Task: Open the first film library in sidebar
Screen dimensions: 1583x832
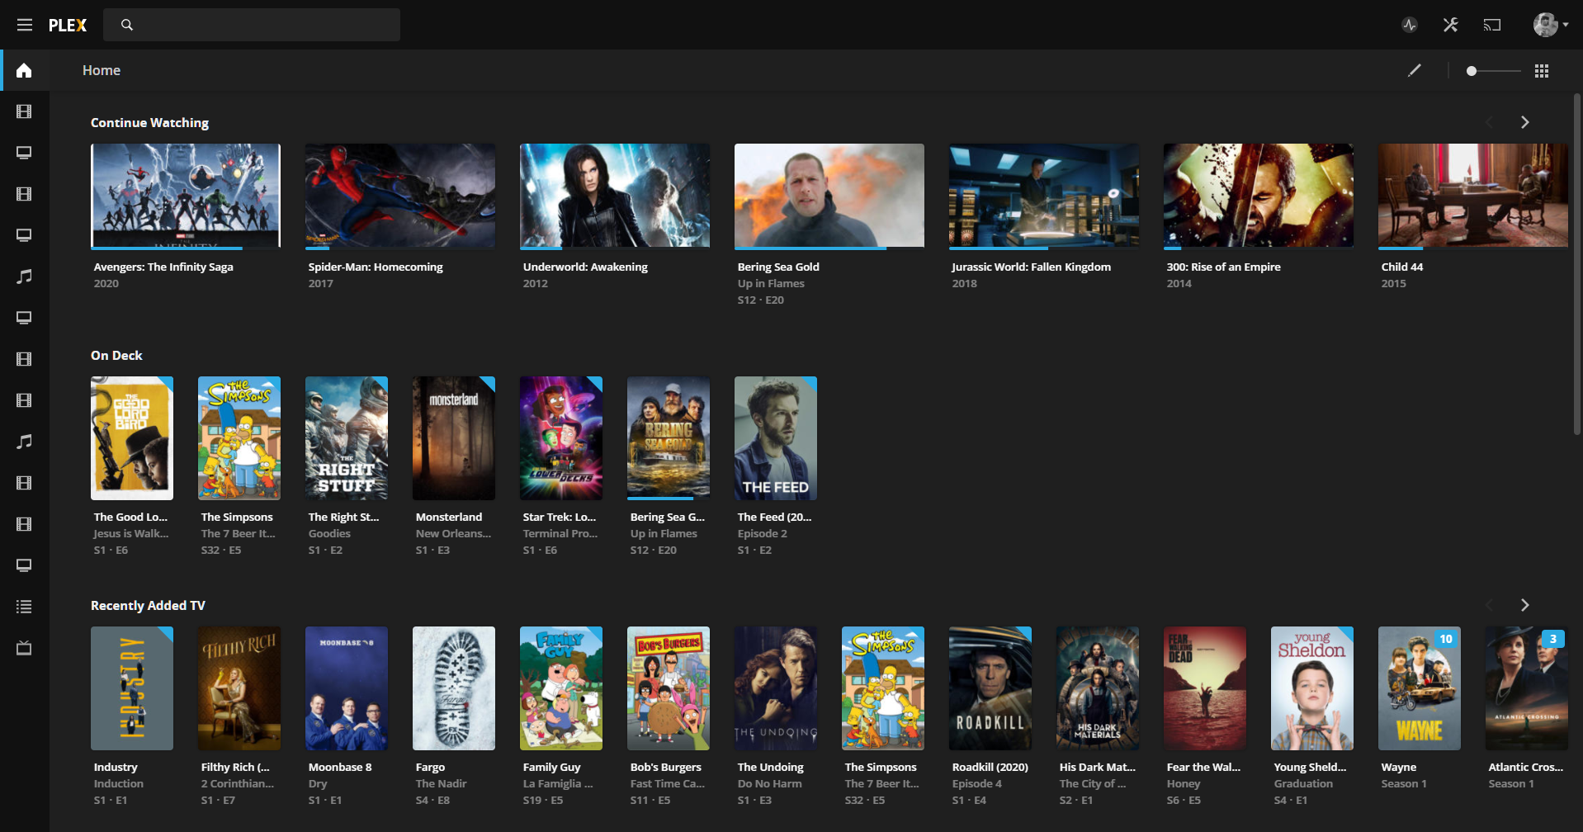Action: point(24,111)
